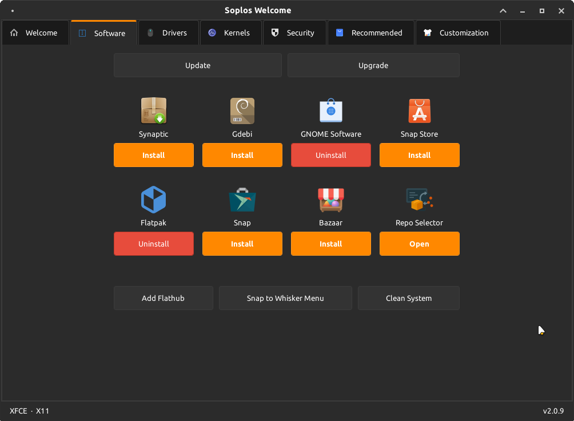Click the Snap teal bag icon
The width and height of the screenshot is (574, 421).
tap(242, 200)
